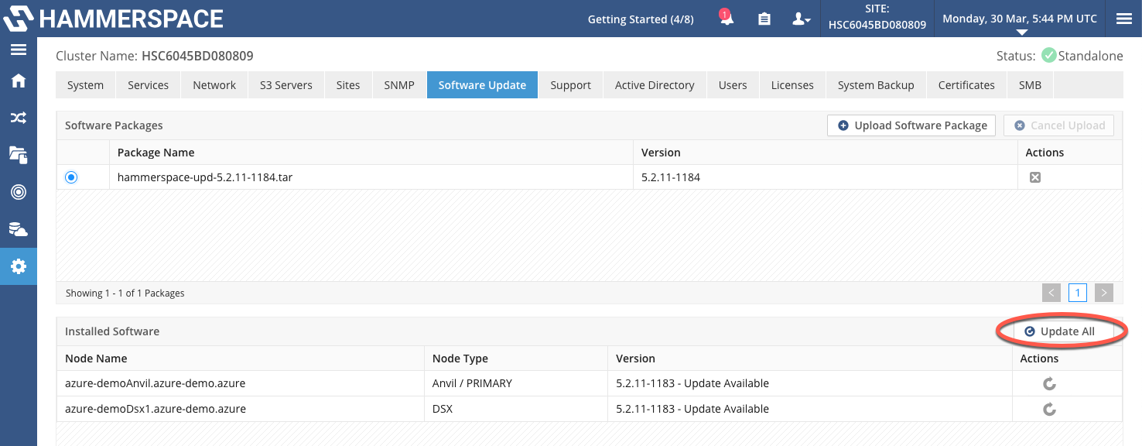Click Showing 1 - 1 of 1 Packages text
The height and width of the screenshot is (446, 1142).
pos(125,293)
